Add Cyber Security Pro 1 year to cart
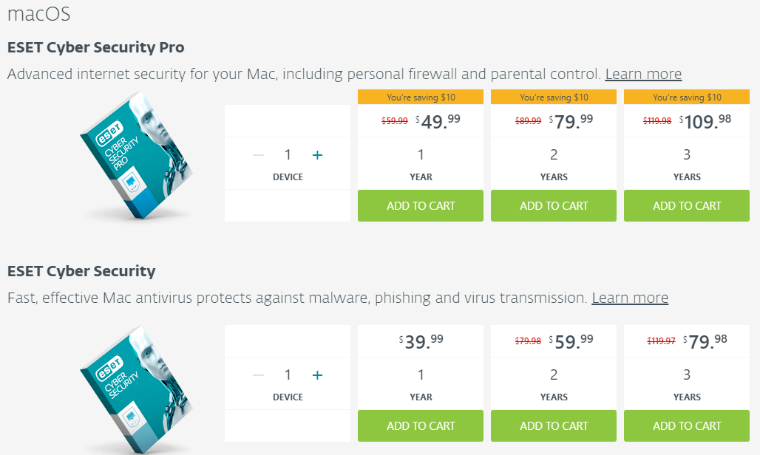 pos(421,206)
